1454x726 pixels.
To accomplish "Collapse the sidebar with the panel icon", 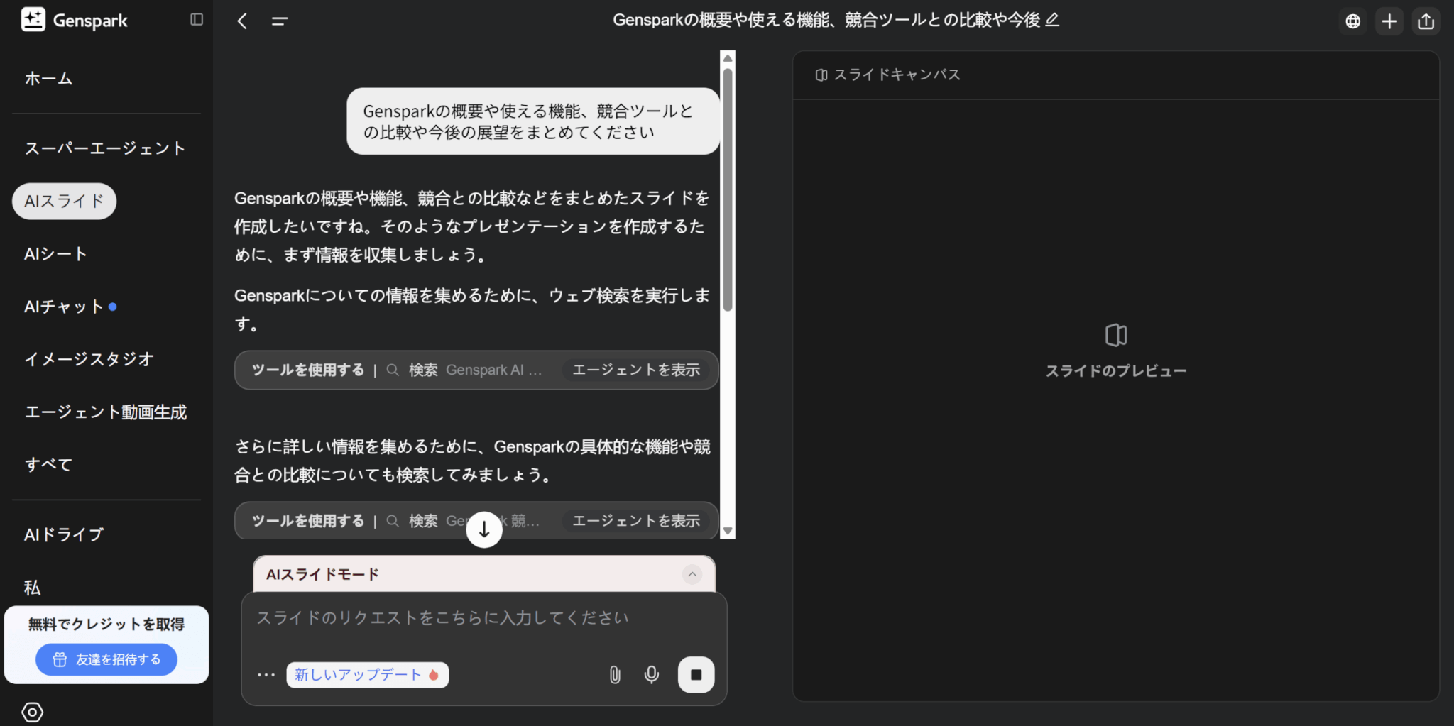I will pos(197,20).
